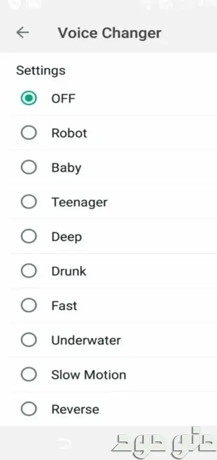The height and width of the screenshot is (460, 217).
Task: Click the 'Slow Motion' label text
Action: pyautogui.click(x=88, y=375)
